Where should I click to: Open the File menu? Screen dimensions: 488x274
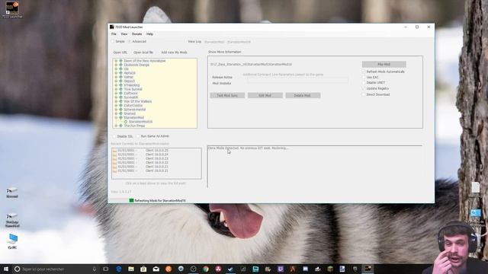(114, 33)
